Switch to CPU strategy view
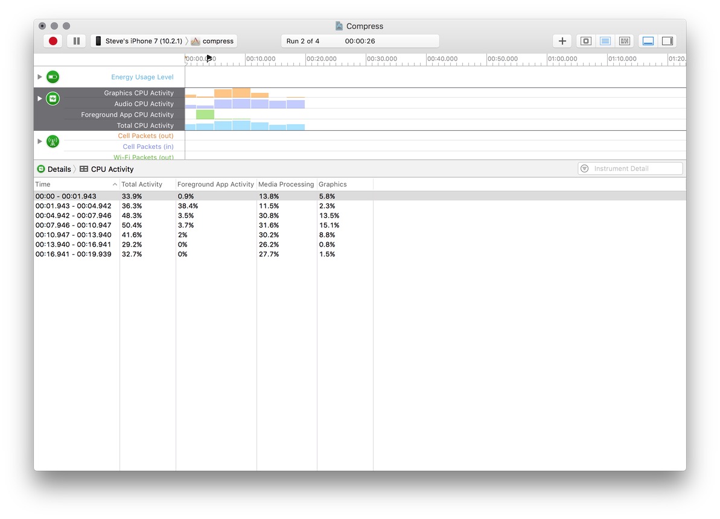Image resolution: width=720 pixels, height=519 pixels. [585, 41]
